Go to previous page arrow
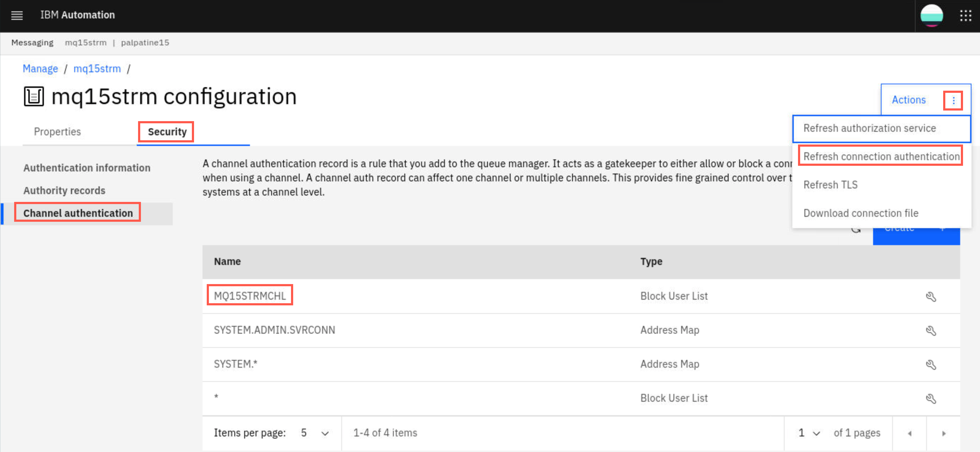The width and height of the screenshot is (980, 452). [x=910, y=433]
